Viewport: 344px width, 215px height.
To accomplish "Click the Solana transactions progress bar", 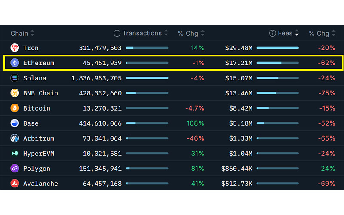I will point(147,78).
